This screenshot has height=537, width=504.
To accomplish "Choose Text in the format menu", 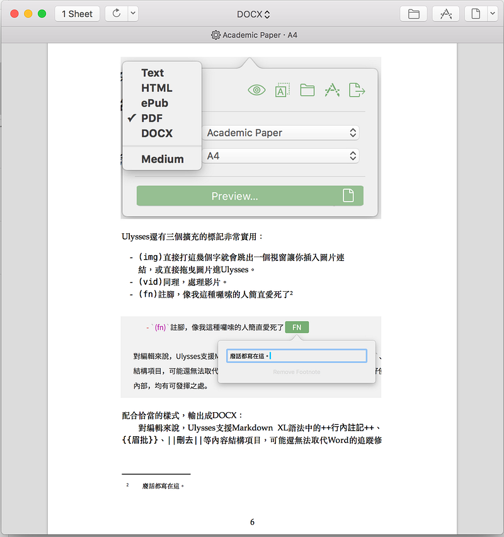I will [152, 73].
